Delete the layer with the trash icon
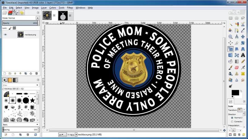The image size is (248, 139). 36,74
